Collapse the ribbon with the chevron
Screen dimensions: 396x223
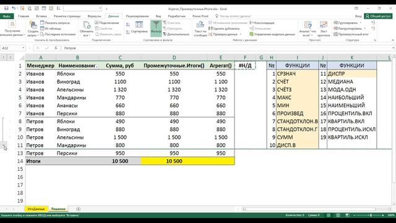coord(393,40)
